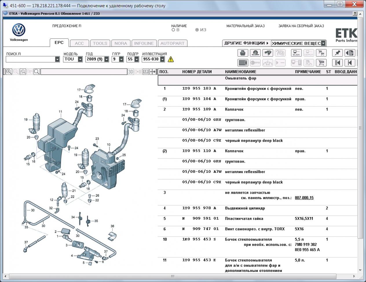Click the page-back document icon
Screen dimensions: 366x282
click(x=350, y=53)
